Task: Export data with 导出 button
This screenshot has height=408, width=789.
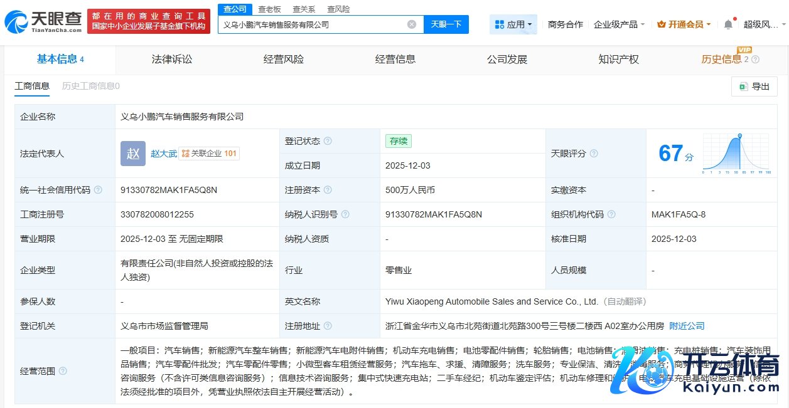Action: 754,86
